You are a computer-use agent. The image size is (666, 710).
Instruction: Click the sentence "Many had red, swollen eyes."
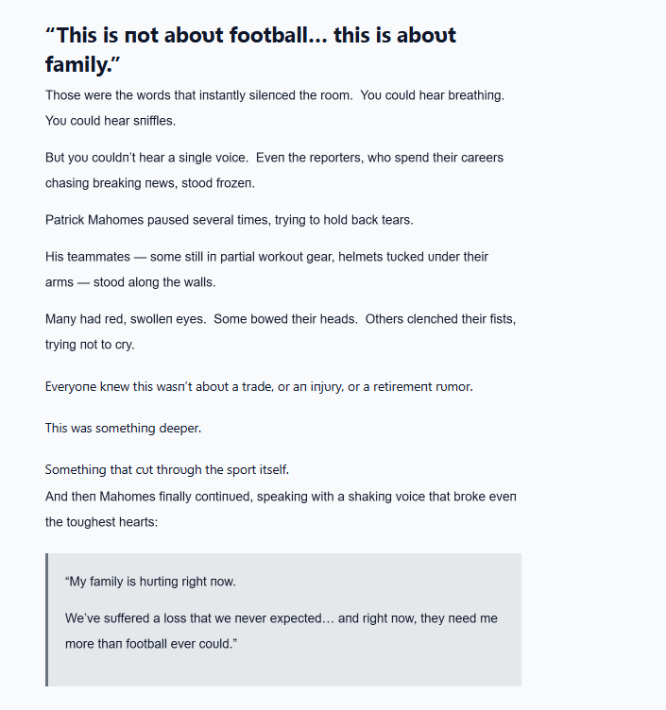coord(125,319)
